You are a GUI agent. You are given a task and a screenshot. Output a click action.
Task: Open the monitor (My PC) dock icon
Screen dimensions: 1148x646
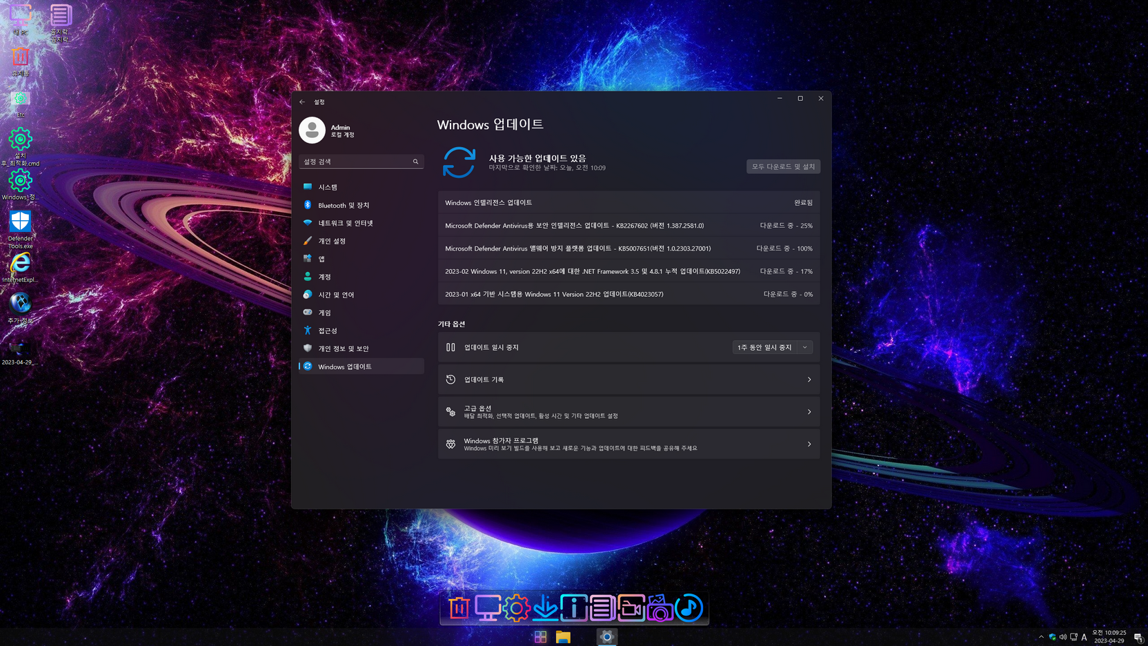488,608
